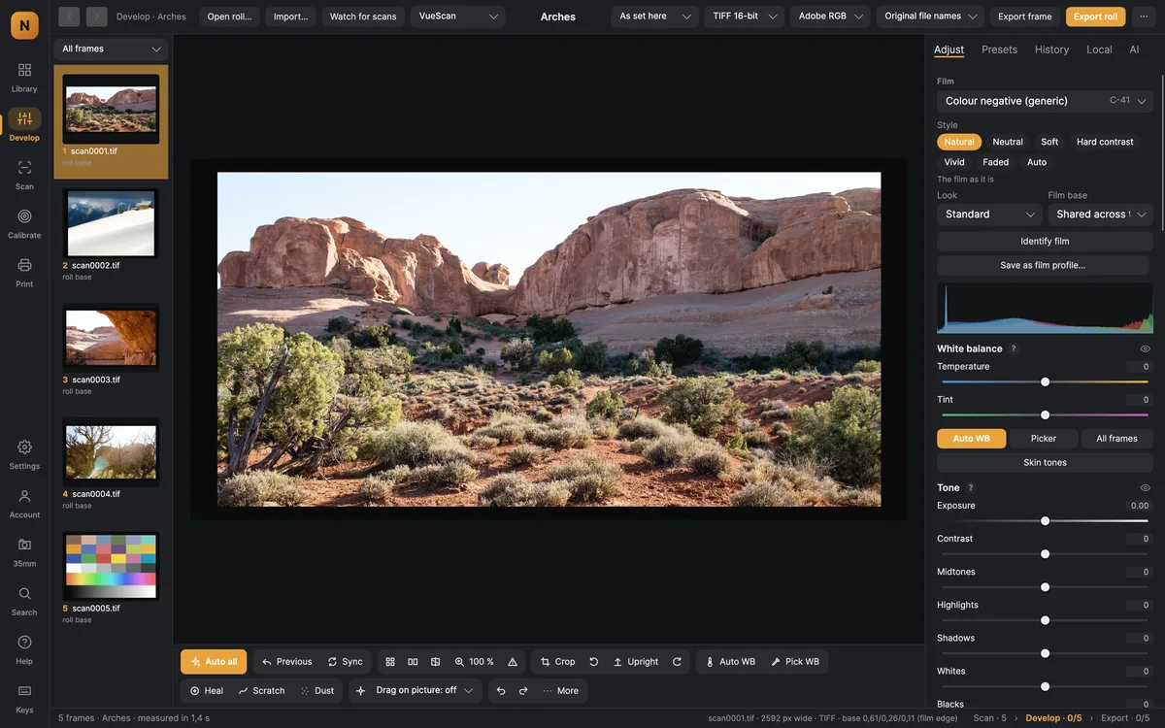Image resolution: width=1165 pixels, height=728 pixels.
Task: Expand the Look Standard dropdown
Action: [989, 215]
